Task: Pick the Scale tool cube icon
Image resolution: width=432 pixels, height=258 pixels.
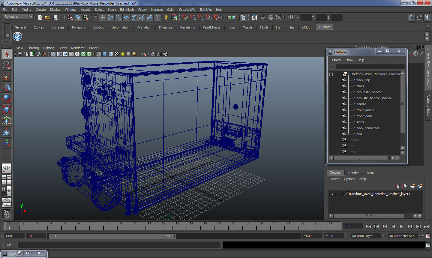Action: pos(7,109)
